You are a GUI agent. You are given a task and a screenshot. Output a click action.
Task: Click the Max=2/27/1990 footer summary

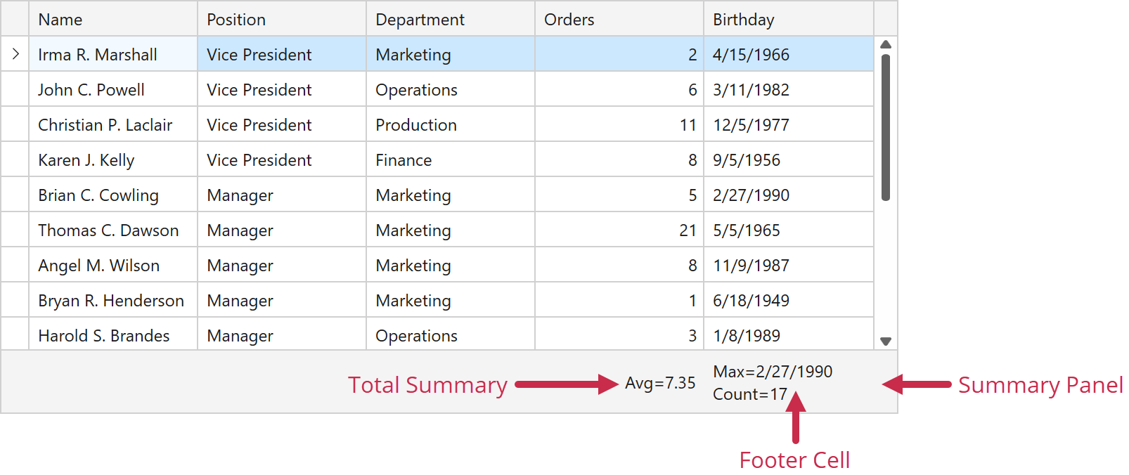773,372
